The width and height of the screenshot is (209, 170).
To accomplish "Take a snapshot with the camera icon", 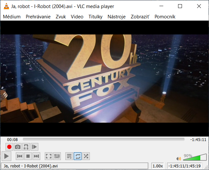I will 18,147.
